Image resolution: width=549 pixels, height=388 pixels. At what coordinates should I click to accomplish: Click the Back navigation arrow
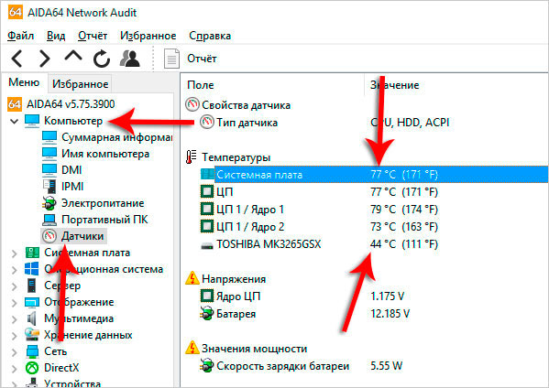[x=16, y=58]
